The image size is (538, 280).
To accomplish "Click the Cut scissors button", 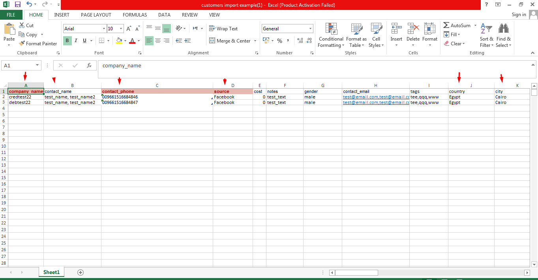I will [26, 25].
